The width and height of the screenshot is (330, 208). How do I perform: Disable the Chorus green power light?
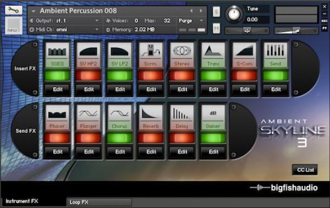pos(119,138)
